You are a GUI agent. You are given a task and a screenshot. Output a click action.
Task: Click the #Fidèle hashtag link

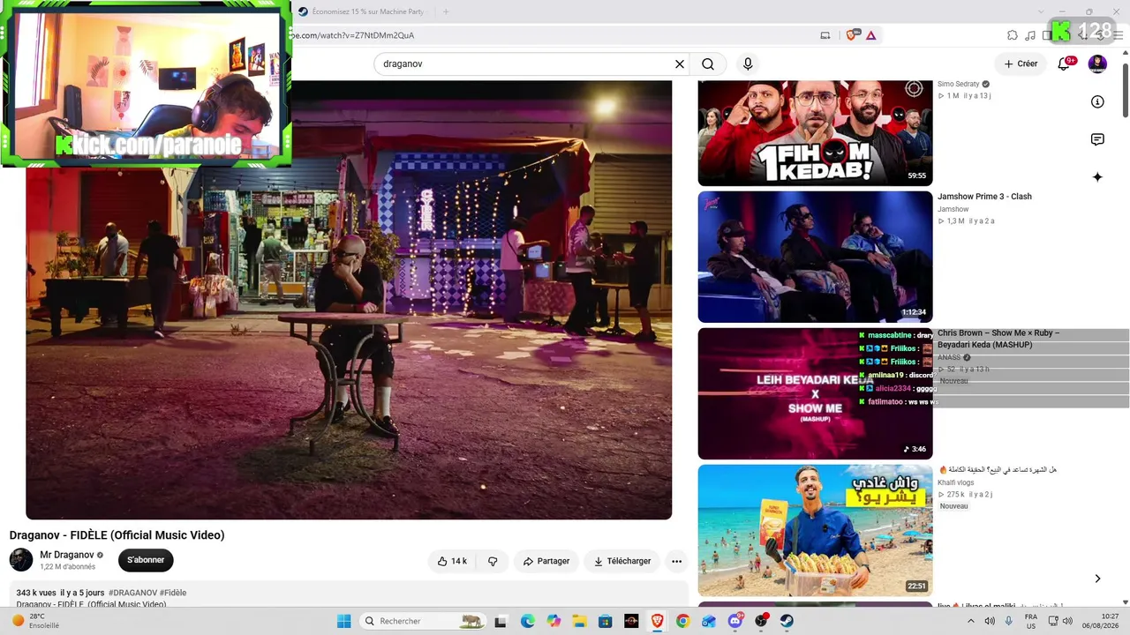click(x=173, y=593)
